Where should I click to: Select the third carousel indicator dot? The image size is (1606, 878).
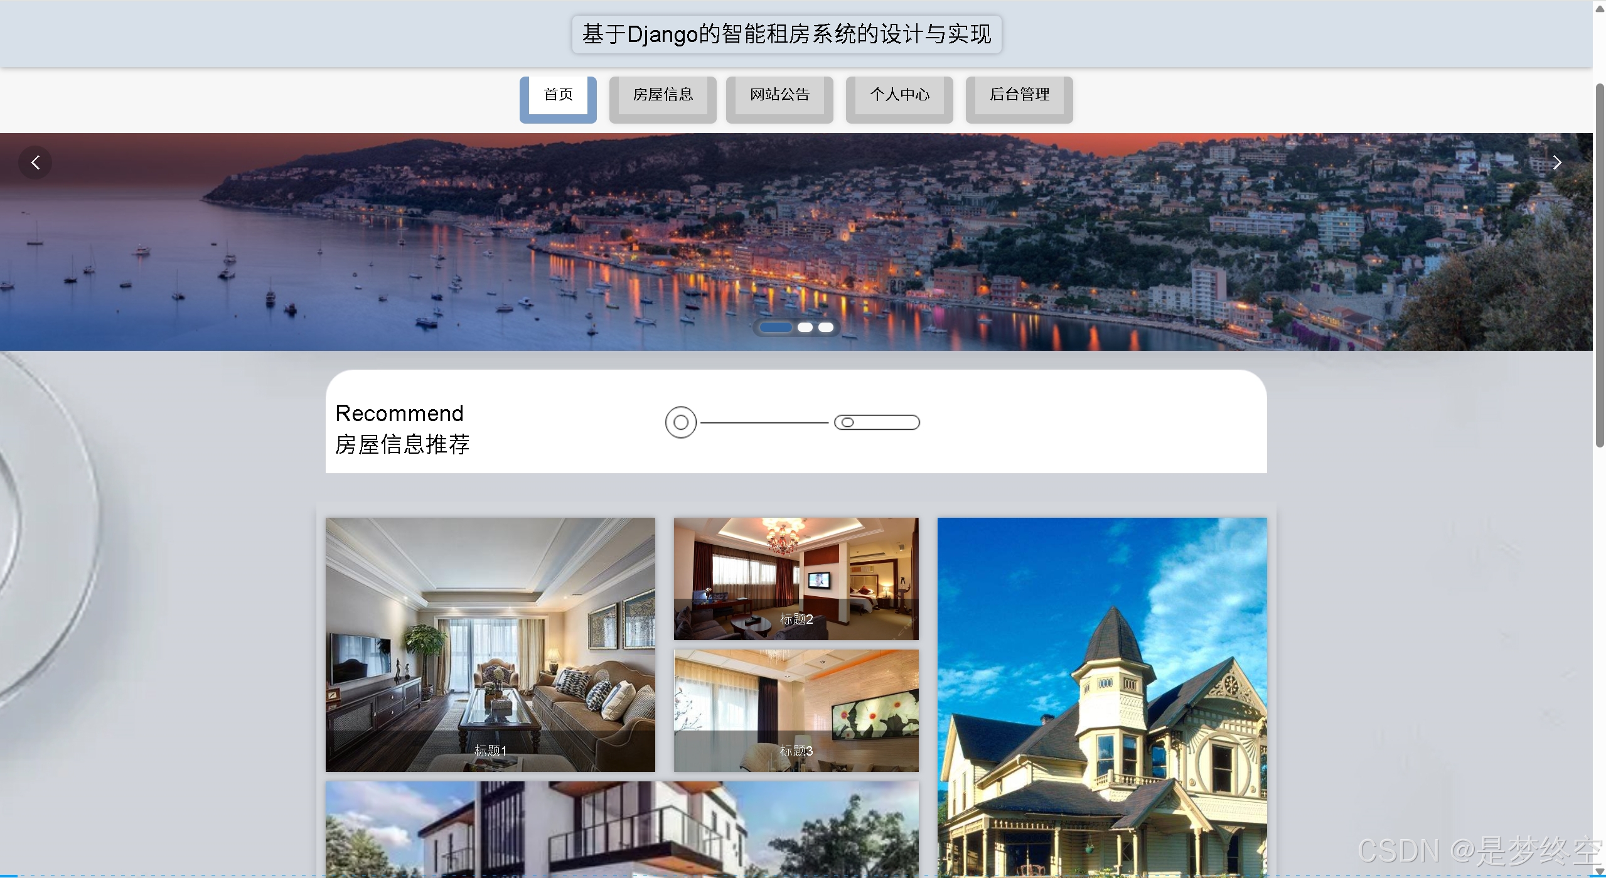pyautogui.click(x=826, y=328)
